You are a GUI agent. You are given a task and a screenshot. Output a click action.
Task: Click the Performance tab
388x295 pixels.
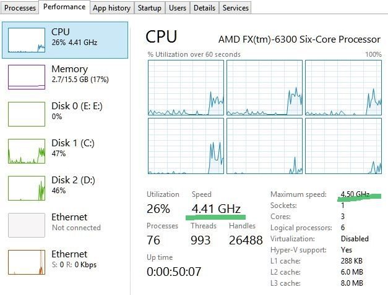pos(64,7)
